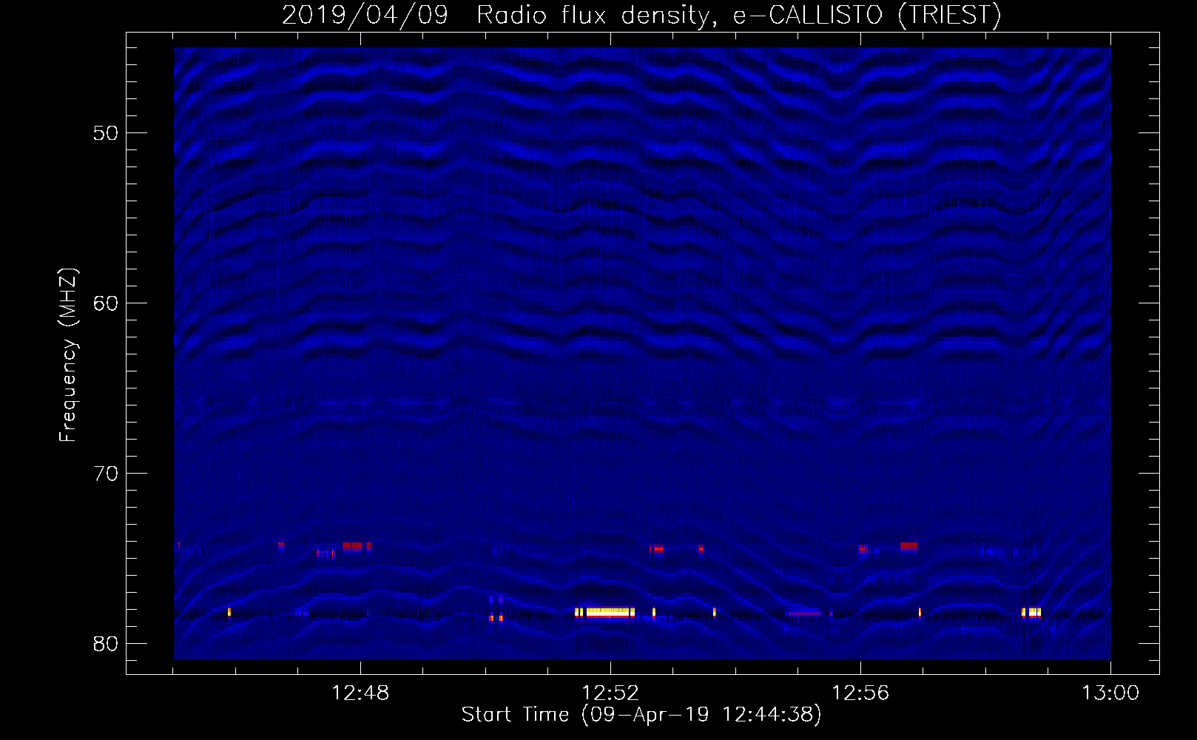The image size is (1197, 740).
Task: Click the 12:52 time tick label
Action: click(x=610, y=693)
